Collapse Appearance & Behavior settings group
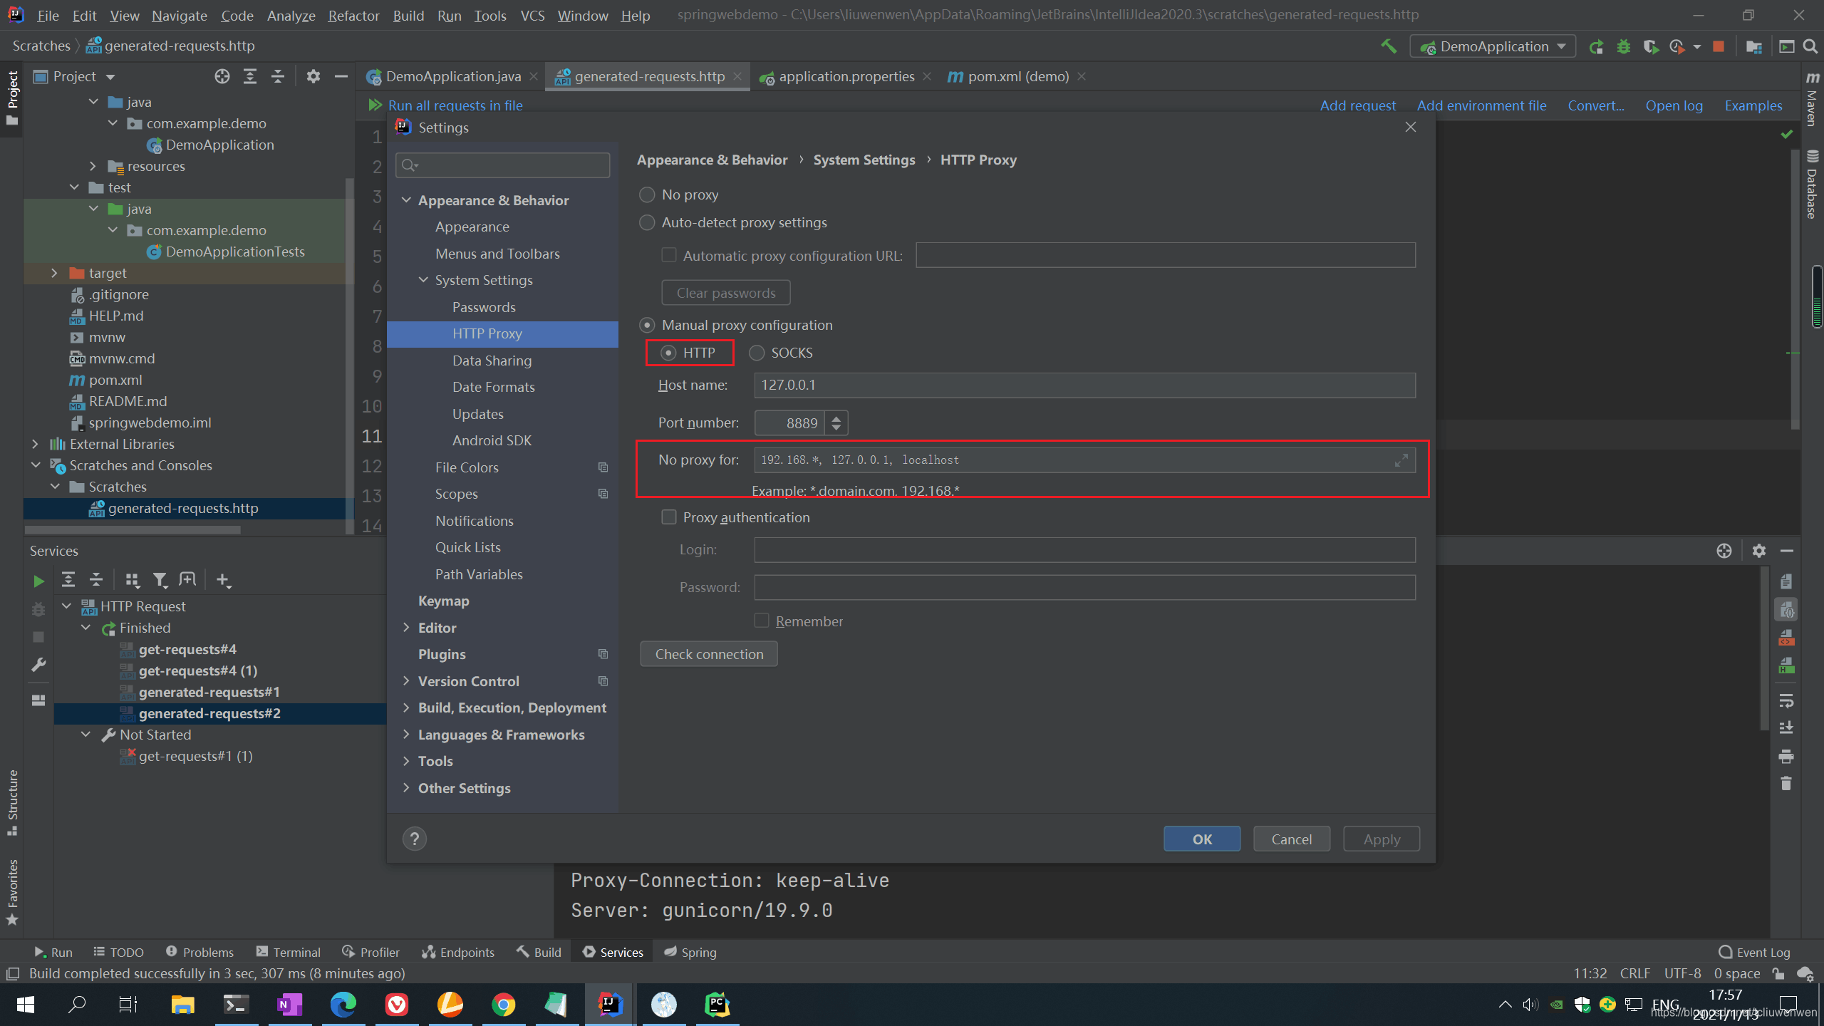 pos(406,200)
